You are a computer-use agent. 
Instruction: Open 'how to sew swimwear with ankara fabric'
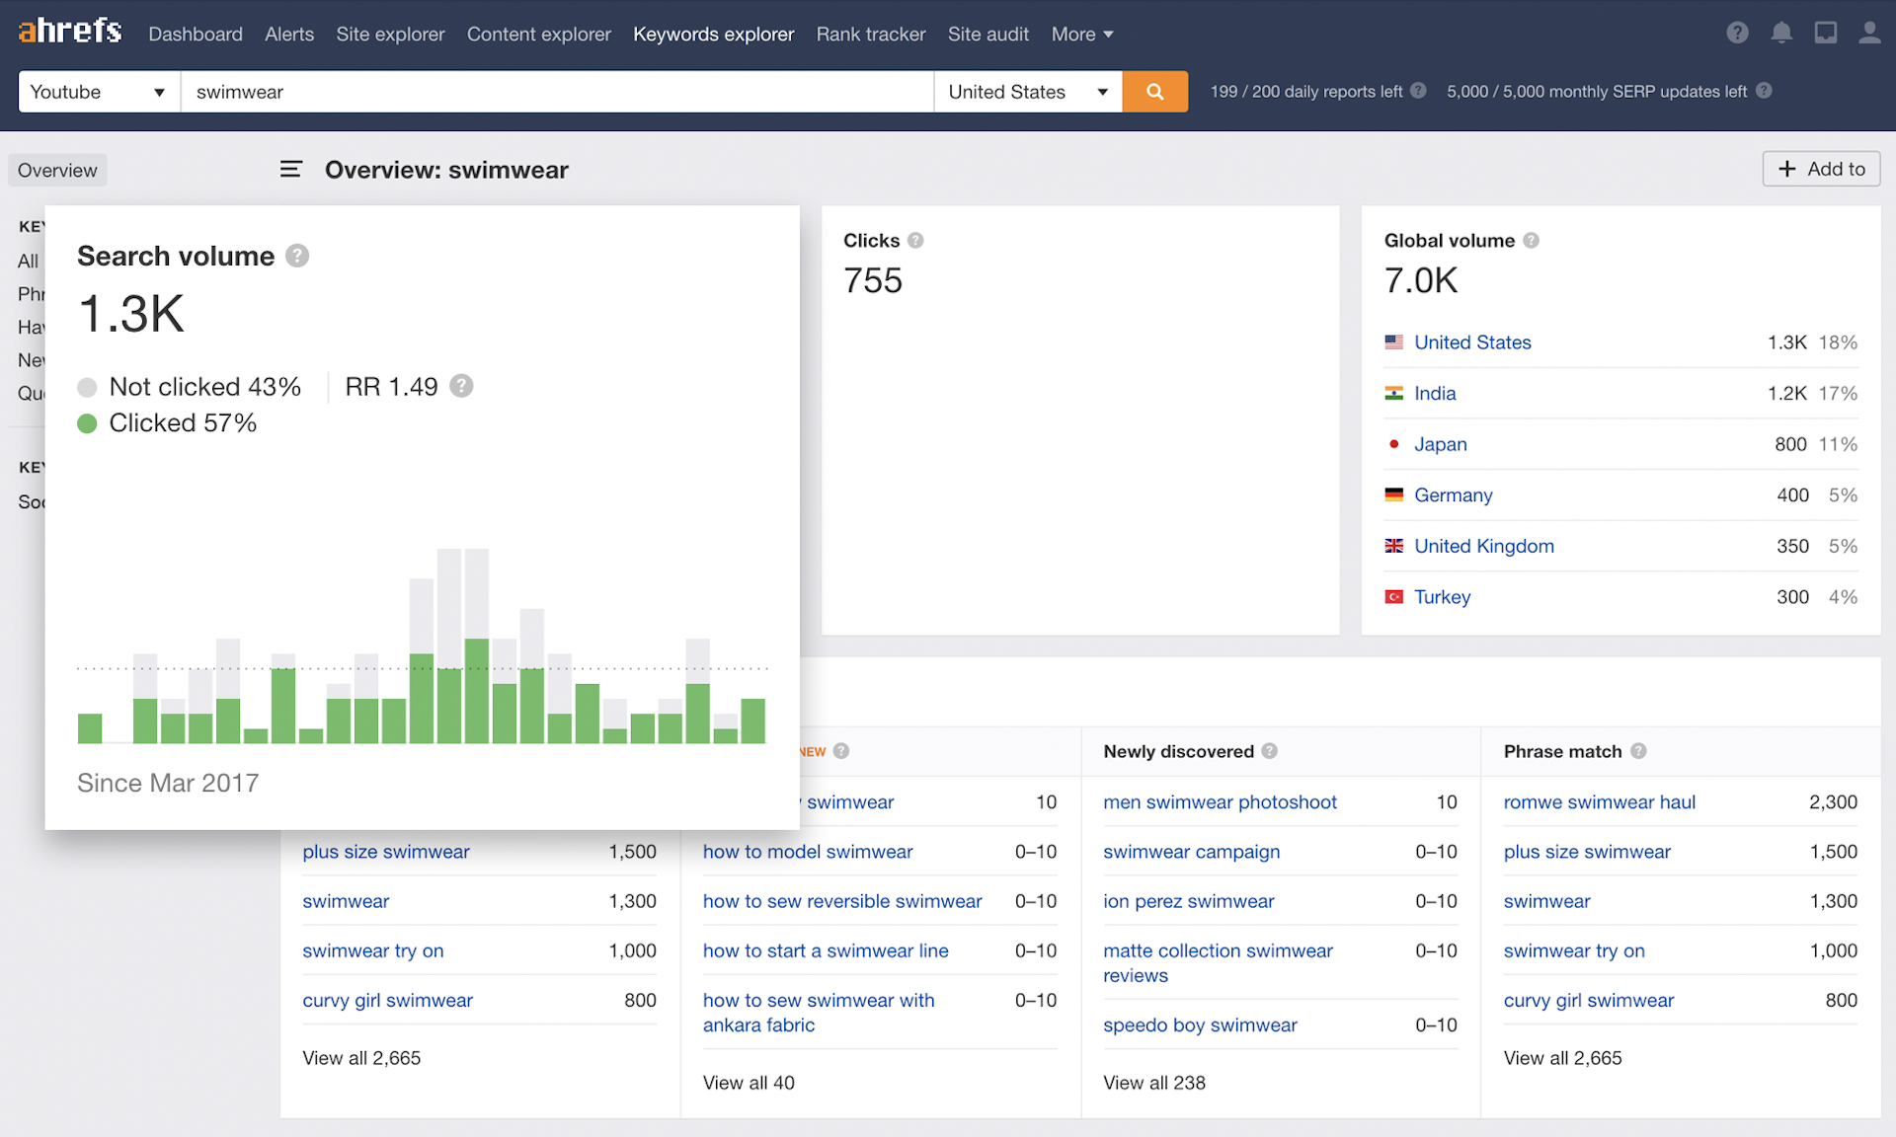[x=819, y=1013]
